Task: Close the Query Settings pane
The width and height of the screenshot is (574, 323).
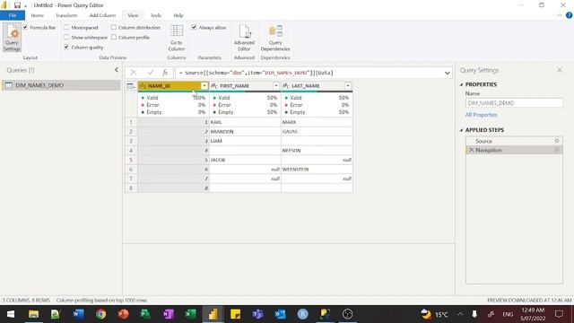Action: [560, 70]
